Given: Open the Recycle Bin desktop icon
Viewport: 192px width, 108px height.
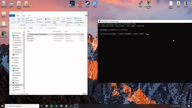Looking at the screenshot, I should 4,4.
